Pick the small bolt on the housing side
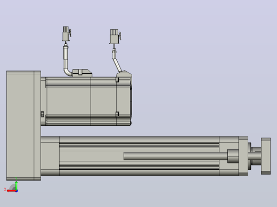 pyautogui.click(x=42, y=114)
